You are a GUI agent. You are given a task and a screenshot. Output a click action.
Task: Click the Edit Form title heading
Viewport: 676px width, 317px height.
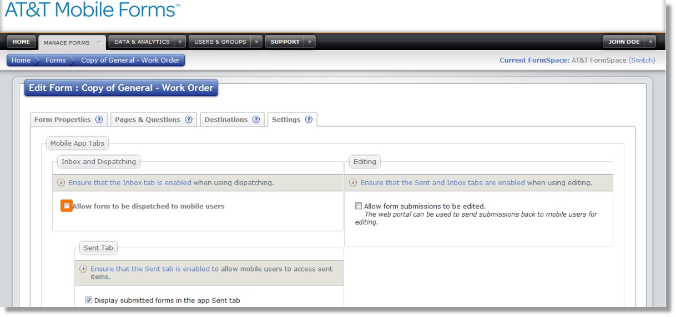121,88
